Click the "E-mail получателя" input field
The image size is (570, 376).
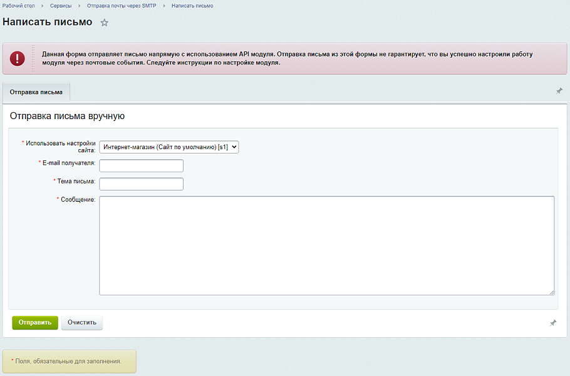click(141, 165)
